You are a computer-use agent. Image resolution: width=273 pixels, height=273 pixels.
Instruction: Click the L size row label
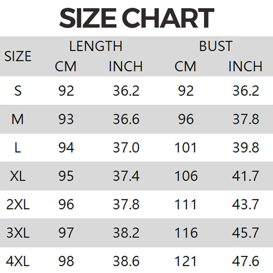pos(18,148)
